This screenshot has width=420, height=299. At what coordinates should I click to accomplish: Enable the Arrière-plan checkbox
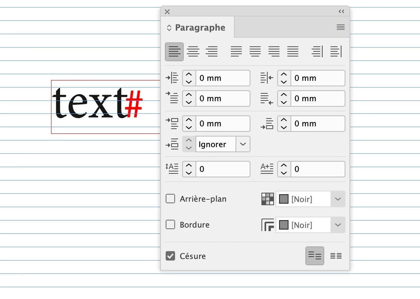(x=170, y=199)
